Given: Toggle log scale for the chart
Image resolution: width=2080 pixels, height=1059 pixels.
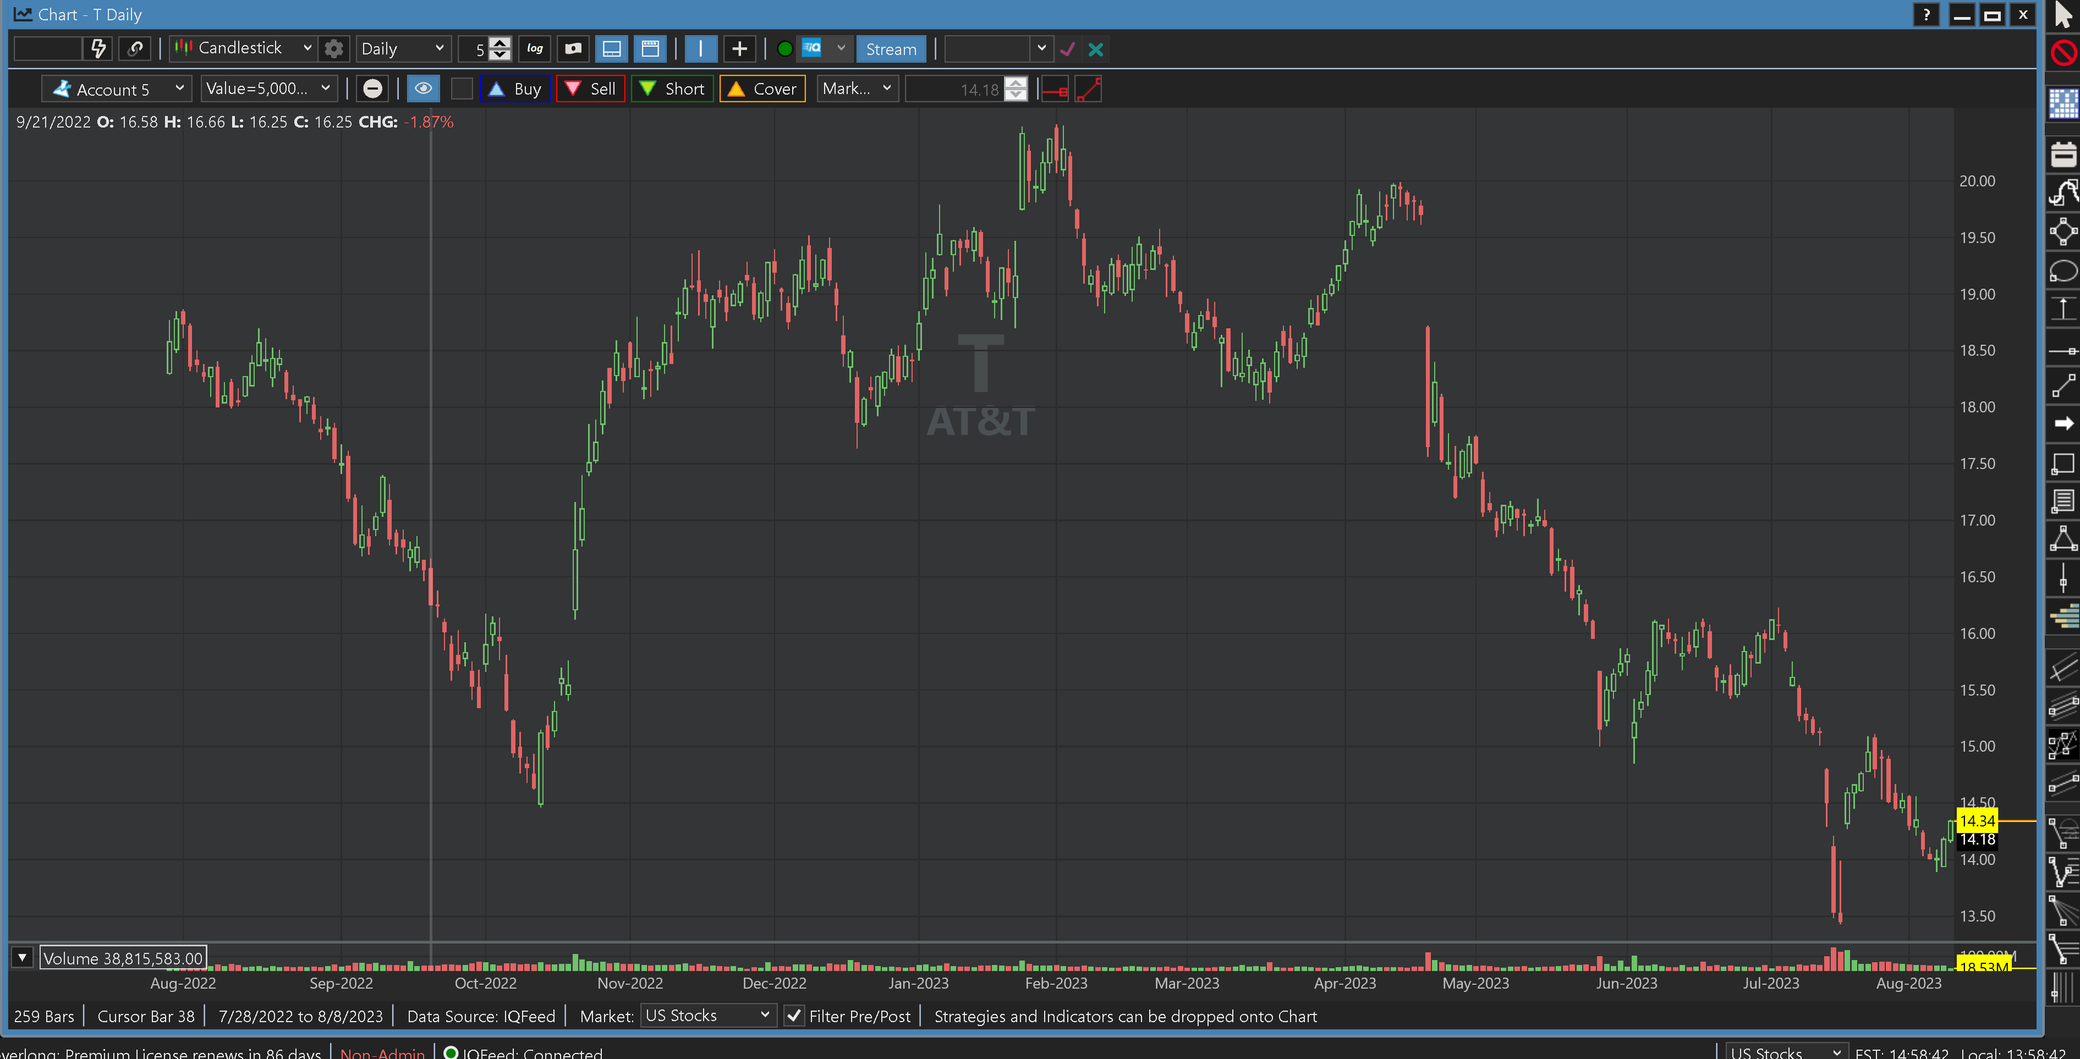Looking at the screenshot, I should point(535,48).
